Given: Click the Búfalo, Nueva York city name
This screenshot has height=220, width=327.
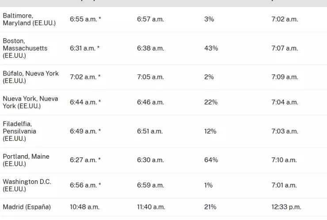Looking at the screenshot, I should pyautogui.click(x=30, y=77).
